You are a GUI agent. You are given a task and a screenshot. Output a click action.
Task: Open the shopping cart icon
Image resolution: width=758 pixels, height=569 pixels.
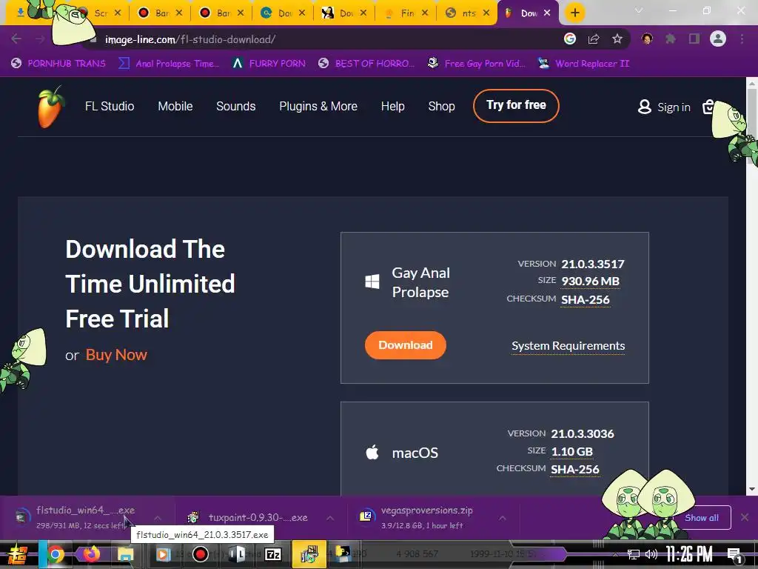point(708,107)
